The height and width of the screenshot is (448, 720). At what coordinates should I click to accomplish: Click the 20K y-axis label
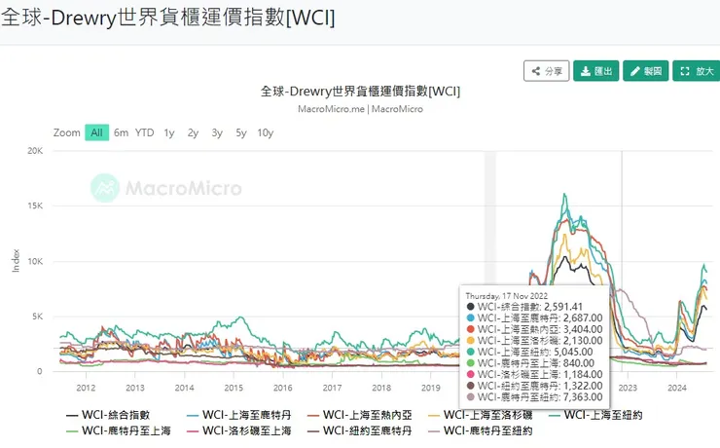pyautogui.click(x=35, y=151)
